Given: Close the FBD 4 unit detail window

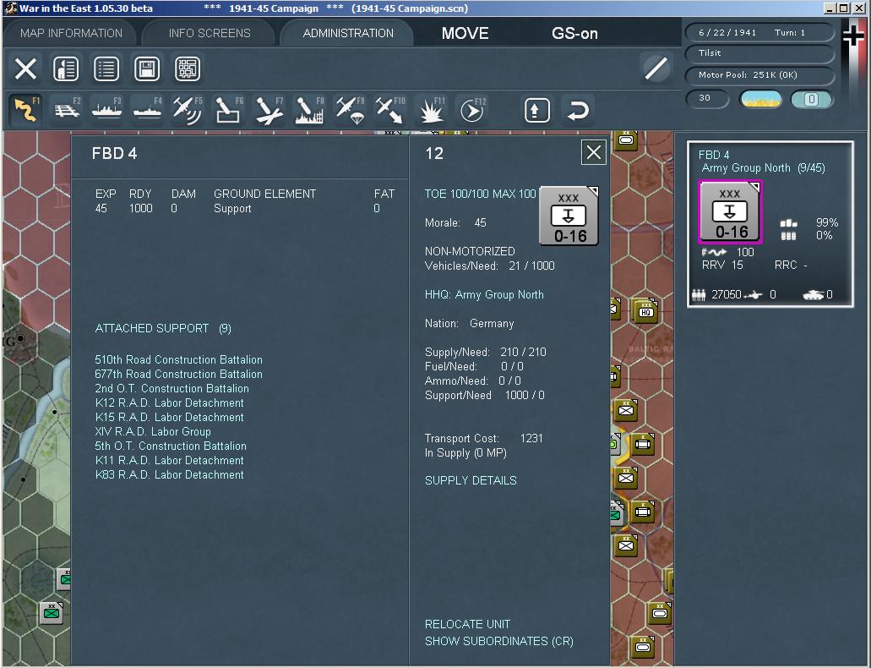Looking at the screenshot, I should (593, 152).
